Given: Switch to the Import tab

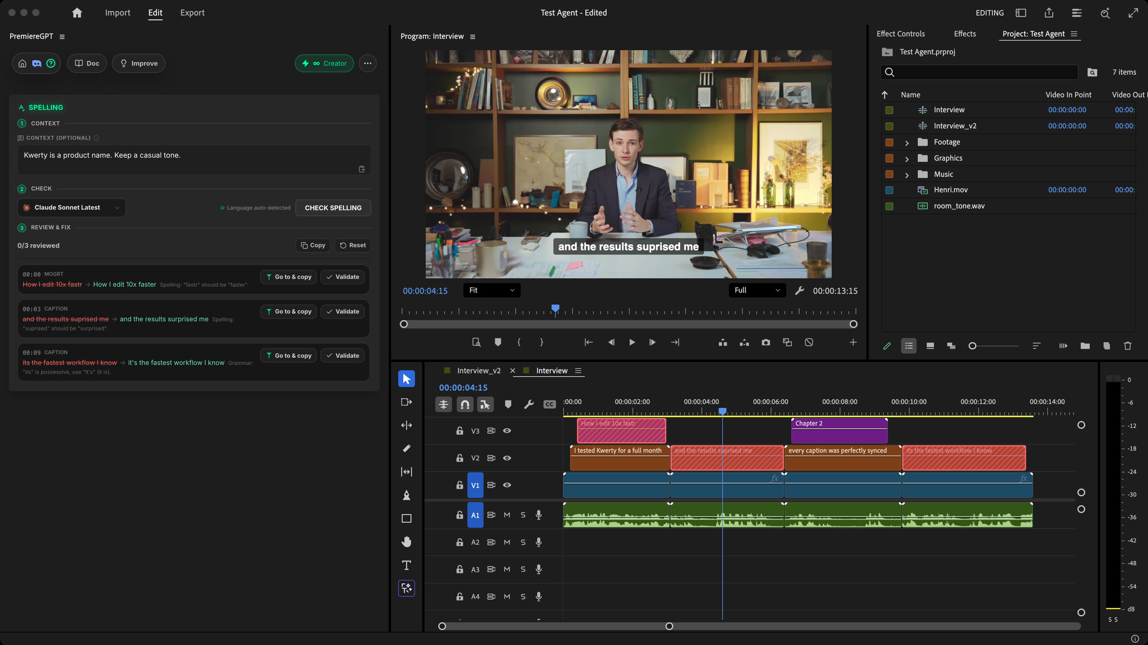Looking at the screenshot, I should coord(117,13).
